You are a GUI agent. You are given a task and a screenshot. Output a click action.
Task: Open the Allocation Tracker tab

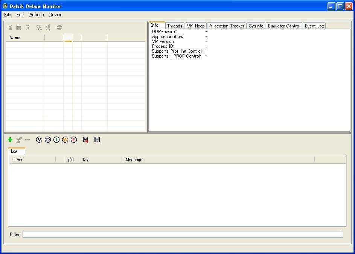(227, 26)
